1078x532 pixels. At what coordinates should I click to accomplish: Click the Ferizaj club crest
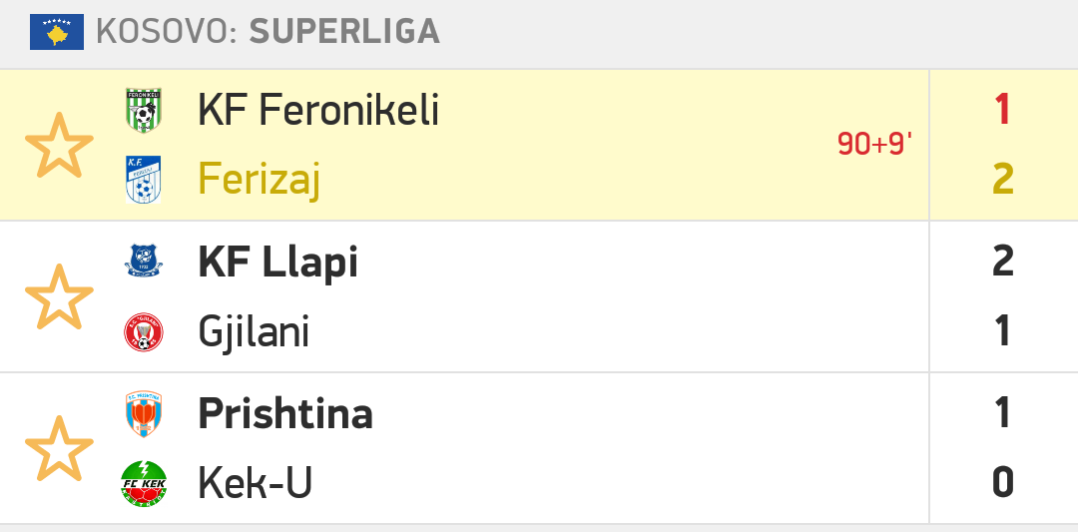pos(144,180)
